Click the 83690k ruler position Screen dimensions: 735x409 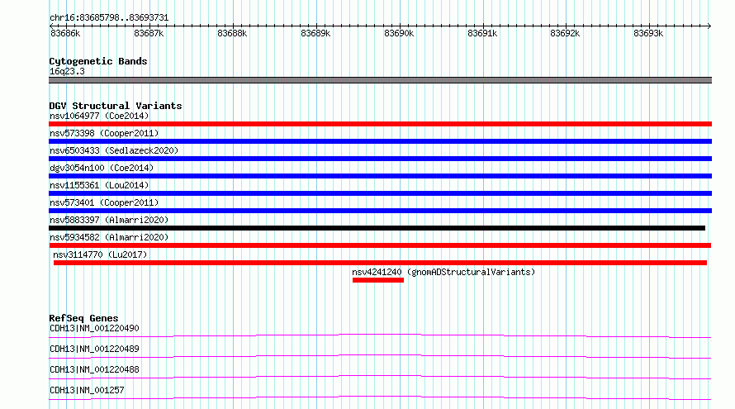pos(399,33)
